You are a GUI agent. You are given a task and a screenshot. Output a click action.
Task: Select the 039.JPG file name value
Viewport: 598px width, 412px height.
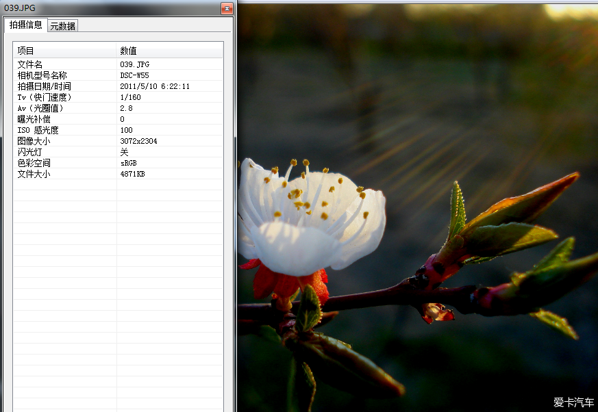[x=135, y=64]
